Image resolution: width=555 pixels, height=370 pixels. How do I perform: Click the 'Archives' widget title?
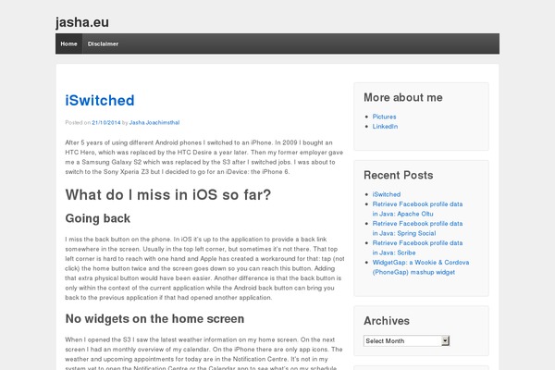coord(387,321)
